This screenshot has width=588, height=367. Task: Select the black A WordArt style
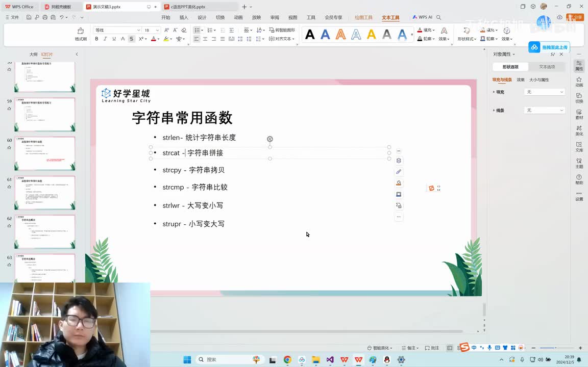[310, 35]
